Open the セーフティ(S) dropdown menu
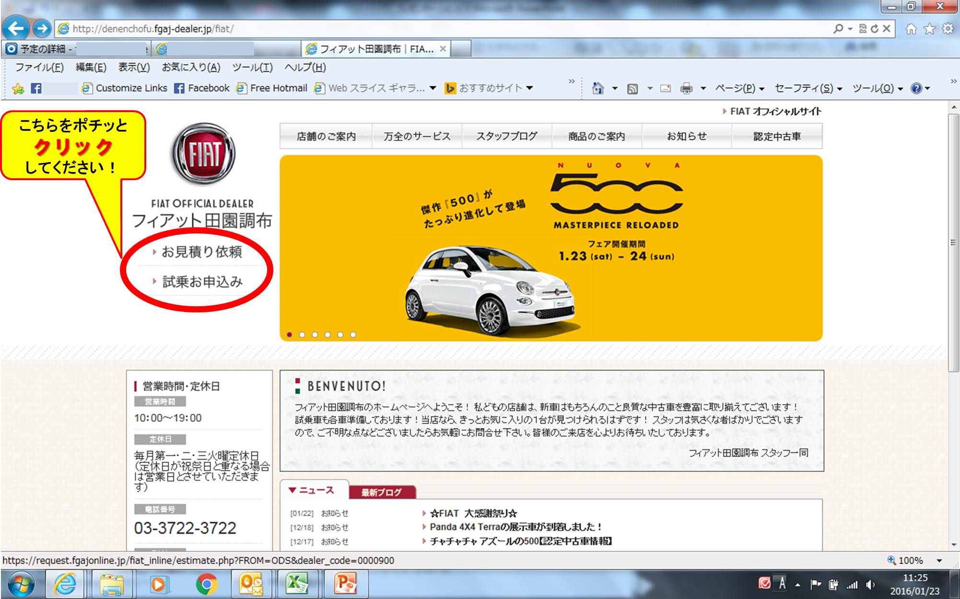960x599 pixels. (x=808, y=88)
